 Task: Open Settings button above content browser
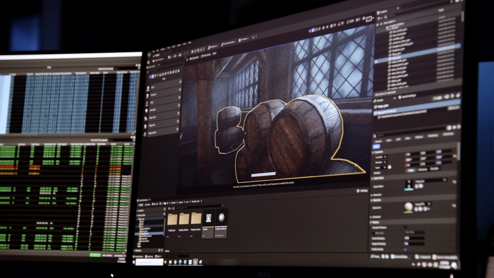coord(362,191)
